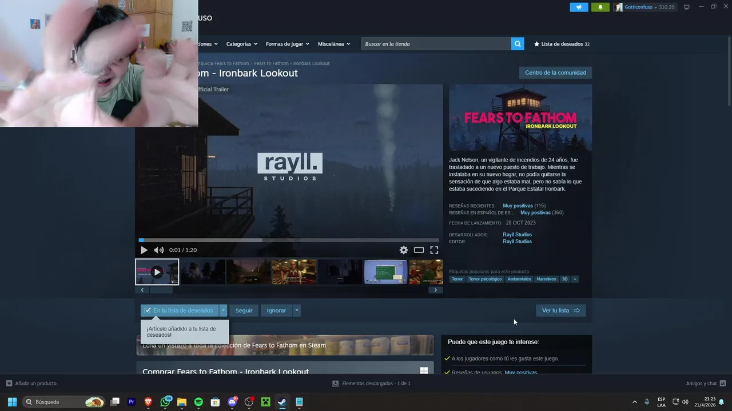Viewport: 732px width, 411px height.
Task: Seek the trailer progress bar
Action: (x=289, y=240)
